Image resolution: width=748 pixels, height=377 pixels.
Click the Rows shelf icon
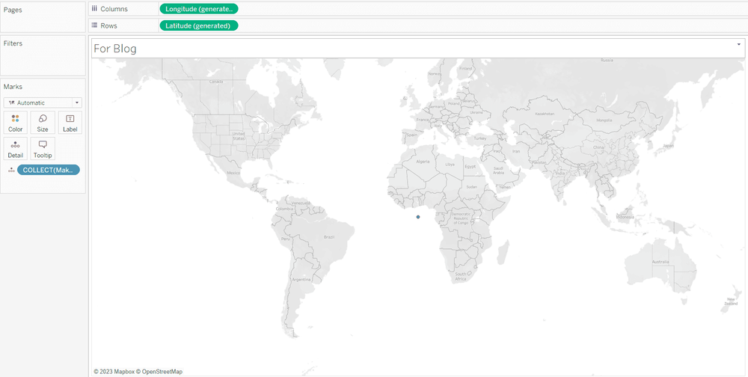94,25
